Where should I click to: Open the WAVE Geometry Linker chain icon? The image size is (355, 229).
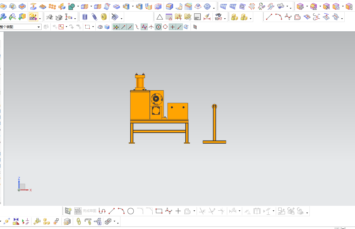pos(79,221)
